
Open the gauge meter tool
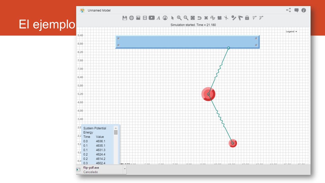tap(165, 18)
